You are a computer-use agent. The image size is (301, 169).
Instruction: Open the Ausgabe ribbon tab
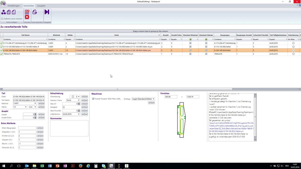tap(41, 6)
